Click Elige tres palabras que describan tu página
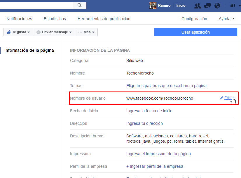The width and height of the screenshot is (241, 178). tap(166, 86)
